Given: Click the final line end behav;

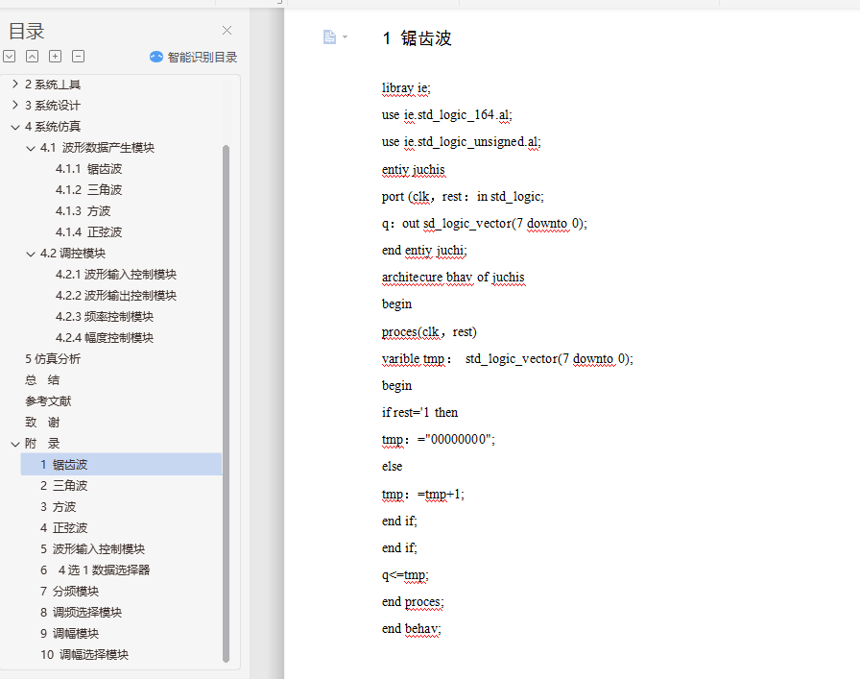Looking at the screenshot, I should pyautogui.click(x=412, y=628).
